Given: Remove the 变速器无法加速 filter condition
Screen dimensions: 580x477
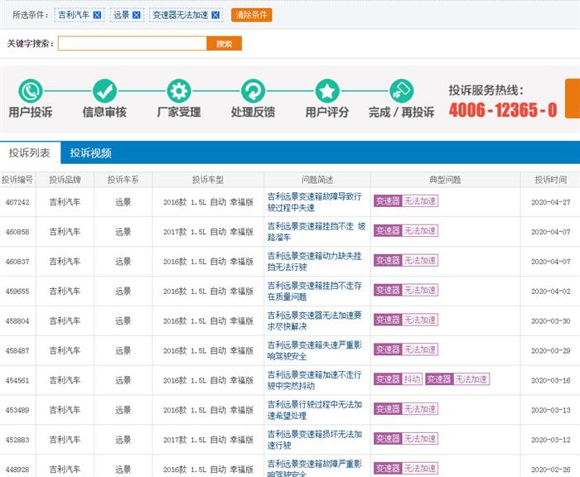Looking at the screenshot, I should 215,15.
